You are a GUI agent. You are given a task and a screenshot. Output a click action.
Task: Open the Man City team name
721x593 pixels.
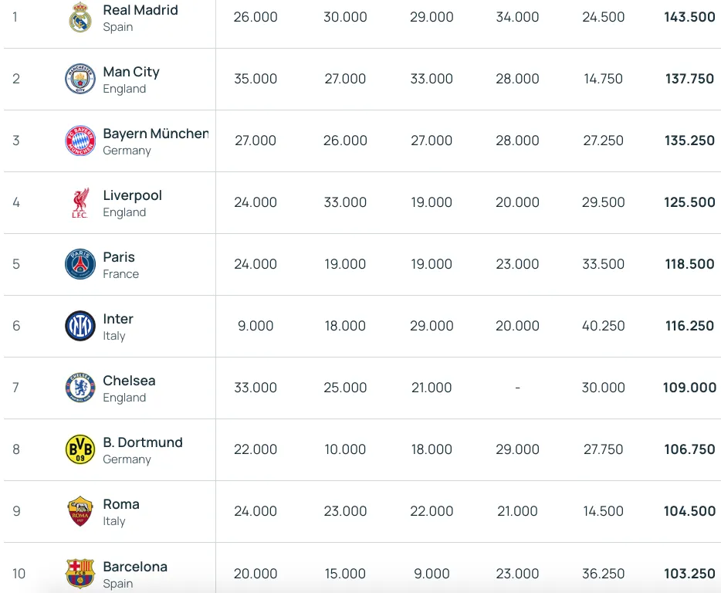131,72
